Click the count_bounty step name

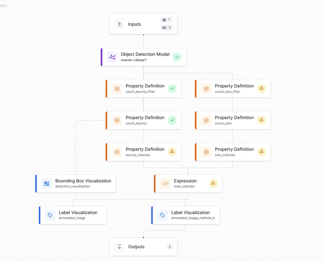pos(136,123)
